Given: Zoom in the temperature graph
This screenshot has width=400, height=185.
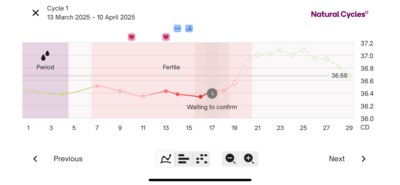Looking at the screenshot, I should (x=249, y=159).
